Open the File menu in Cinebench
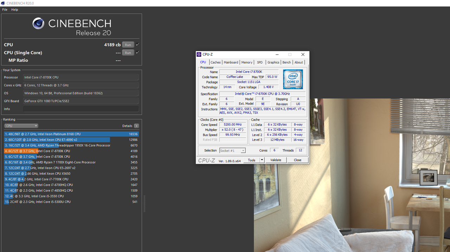This screenshot has height=252, width=450. click(5, 9)
